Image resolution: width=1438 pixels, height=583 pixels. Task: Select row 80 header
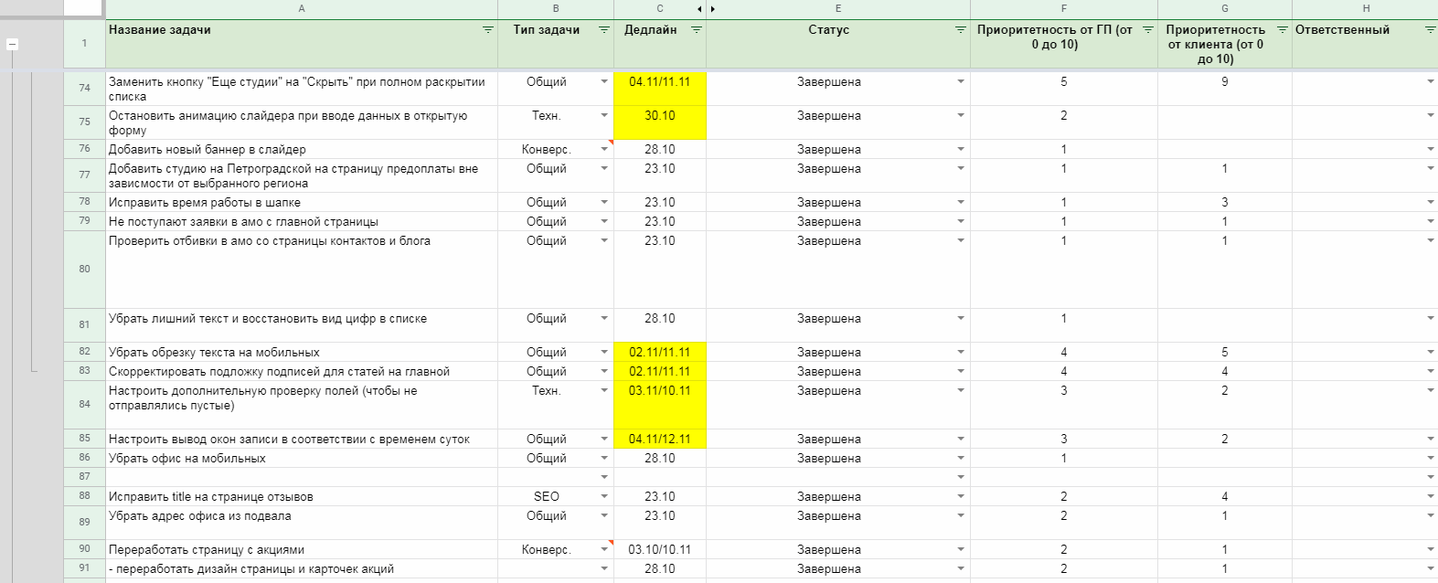click(84, 270)
